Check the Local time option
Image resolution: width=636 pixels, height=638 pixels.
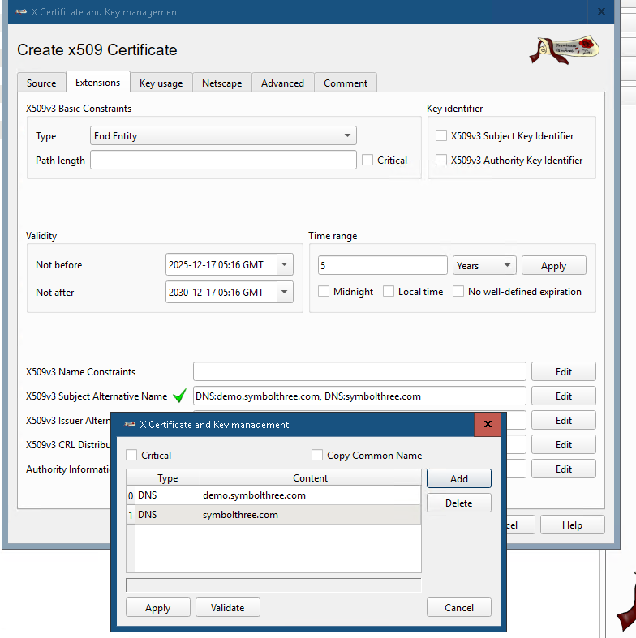tap(389, 291)
